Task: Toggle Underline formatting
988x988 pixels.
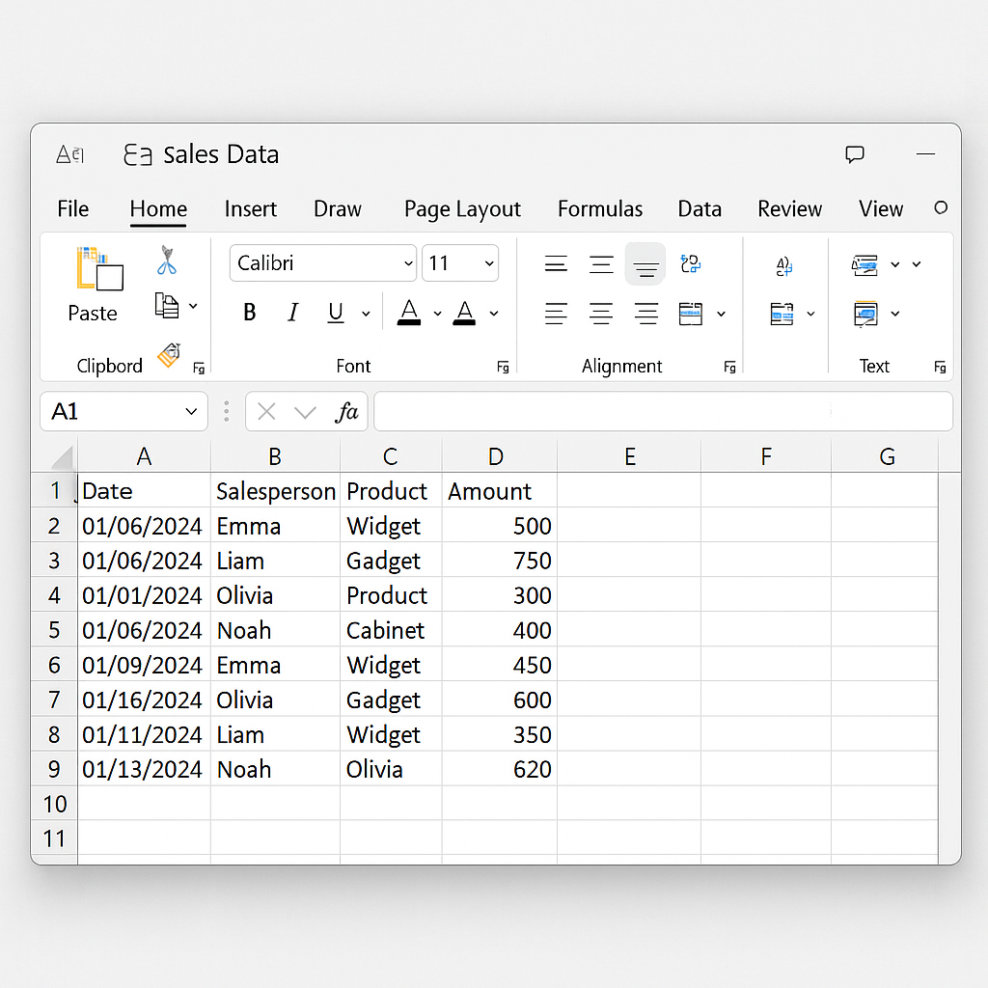Action: tap(336, 313)
